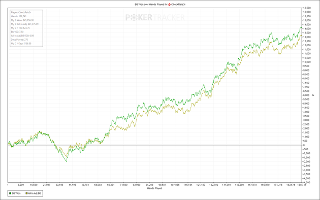Click the red site icon before CheckRais3r in title
Viewport: 320px width, 200px height.
(x=169, y=4)
